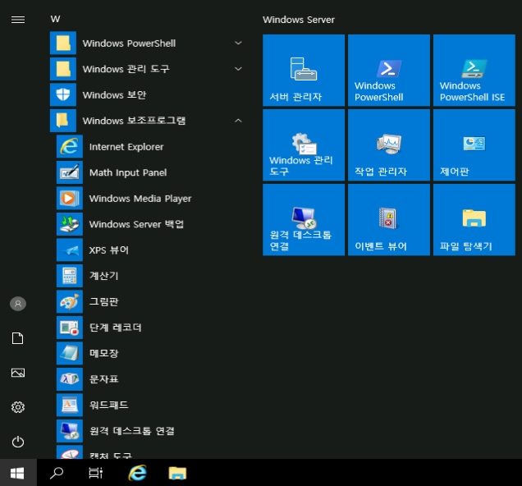
Task: Click the XPS 뷰어 icon
Action: (x=70, y=250)
